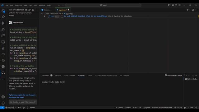Viewport: 199px width, 112px height.
Task: Switch to the Output panel tab
Action: (58, 75)
